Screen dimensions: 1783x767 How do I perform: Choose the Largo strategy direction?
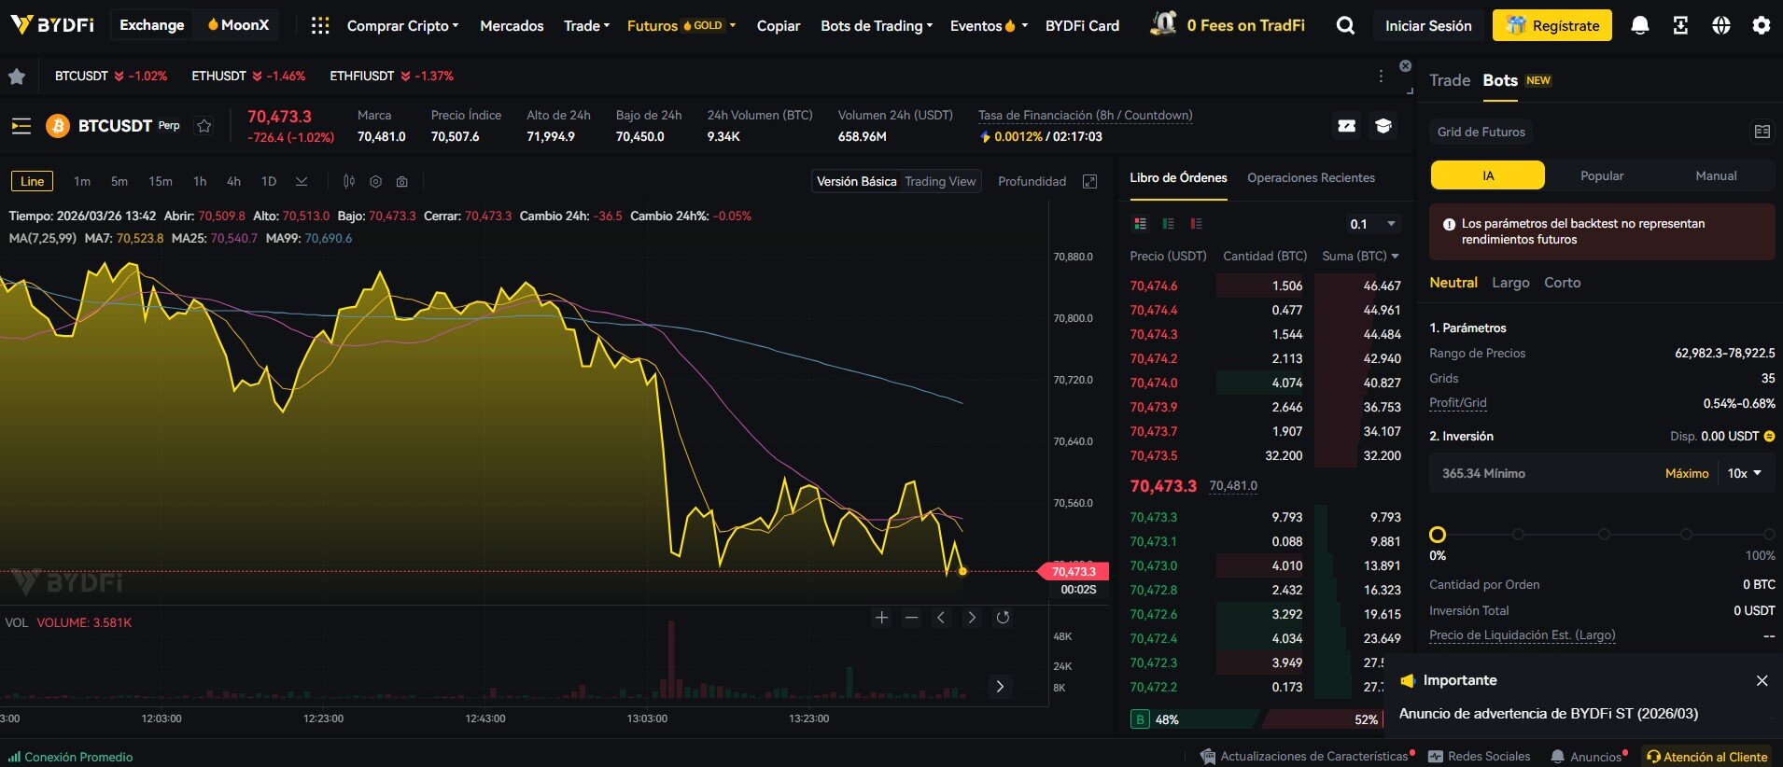[x=1510, y=283]
